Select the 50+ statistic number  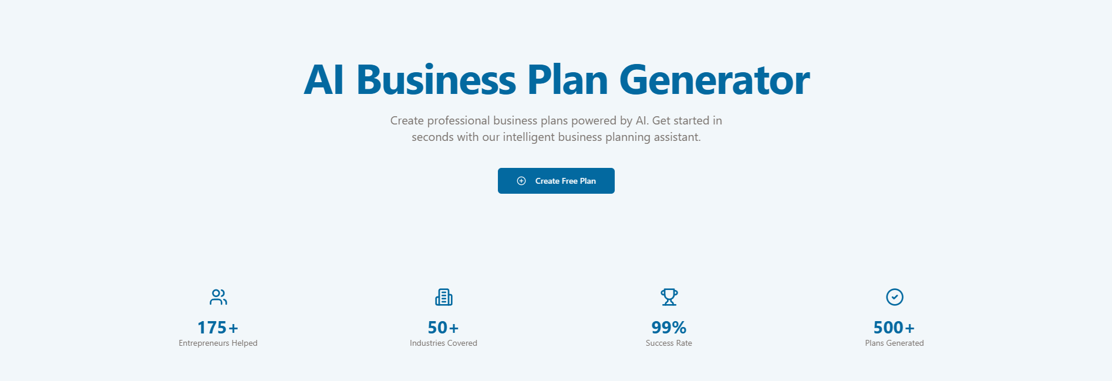pos(443,328)
